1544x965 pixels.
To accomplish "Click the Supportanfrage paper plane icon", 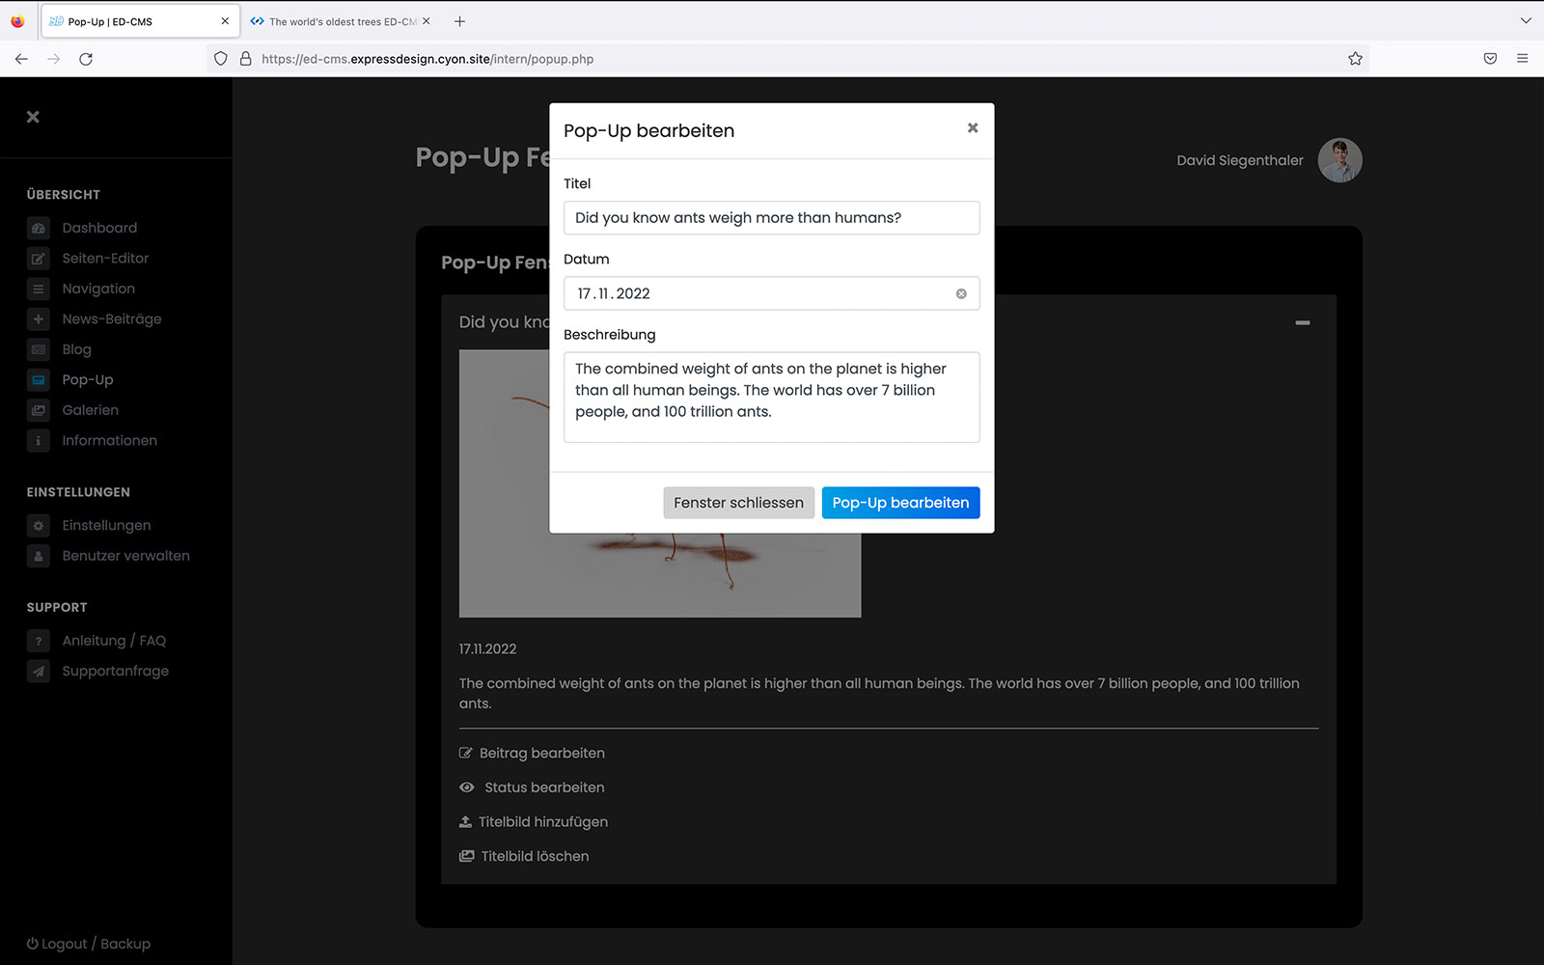I will click(x=39, y=672).
